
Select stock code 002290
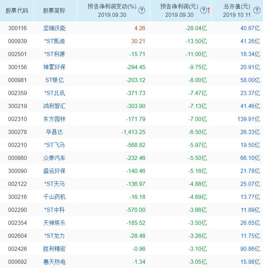tap(17, 210)
